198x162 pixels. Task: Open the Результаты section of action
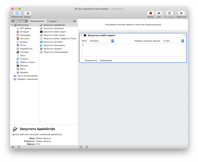coord(91,61)
